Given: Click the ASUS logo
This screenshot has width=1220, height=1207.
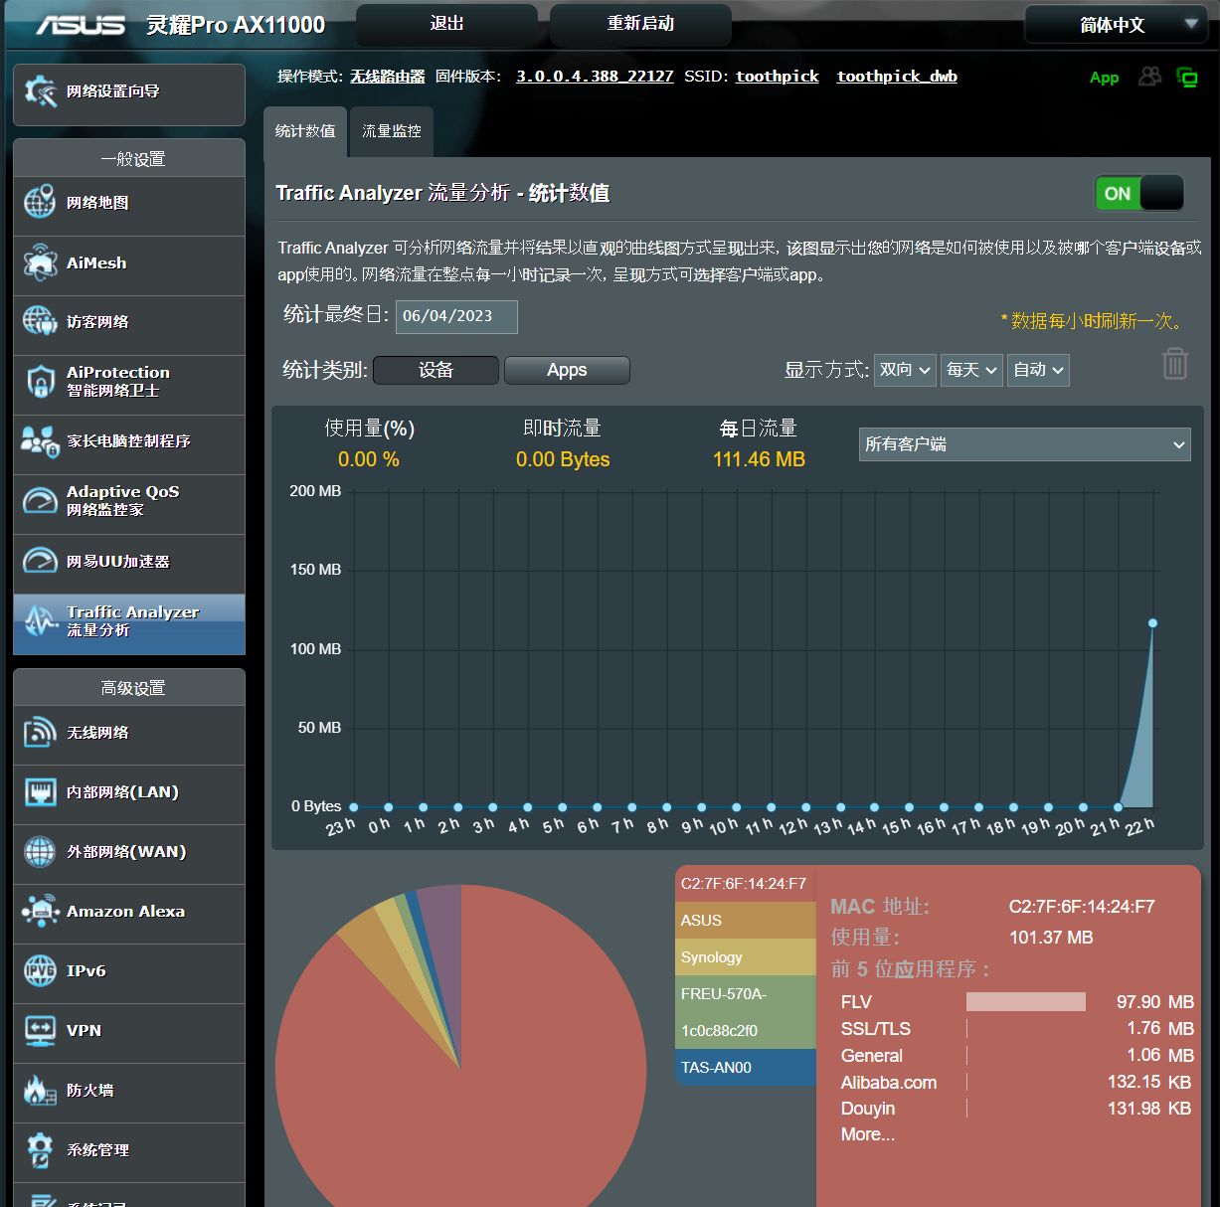Looking at the screenshot, I should (x=81, y=24).
